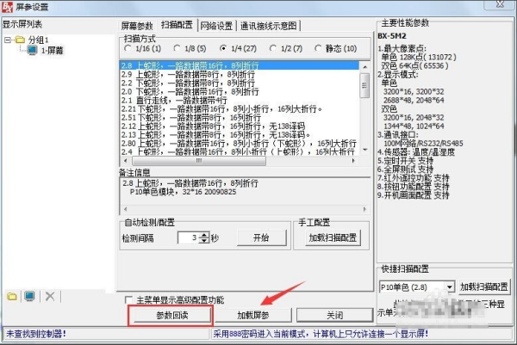The height and width of the screenshot is (345, 517).
Task: Switch to the 屏幕参数 tab
Action: 137,26
